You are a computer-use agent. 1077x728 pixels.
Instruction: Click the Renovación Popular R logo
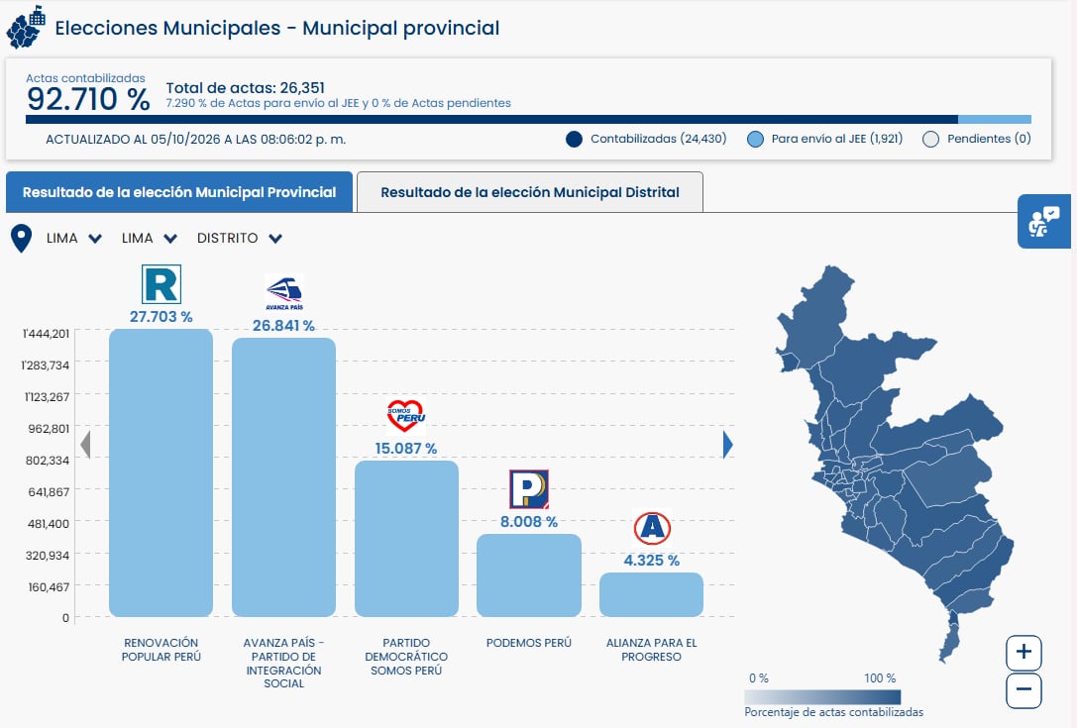[162, 284]
